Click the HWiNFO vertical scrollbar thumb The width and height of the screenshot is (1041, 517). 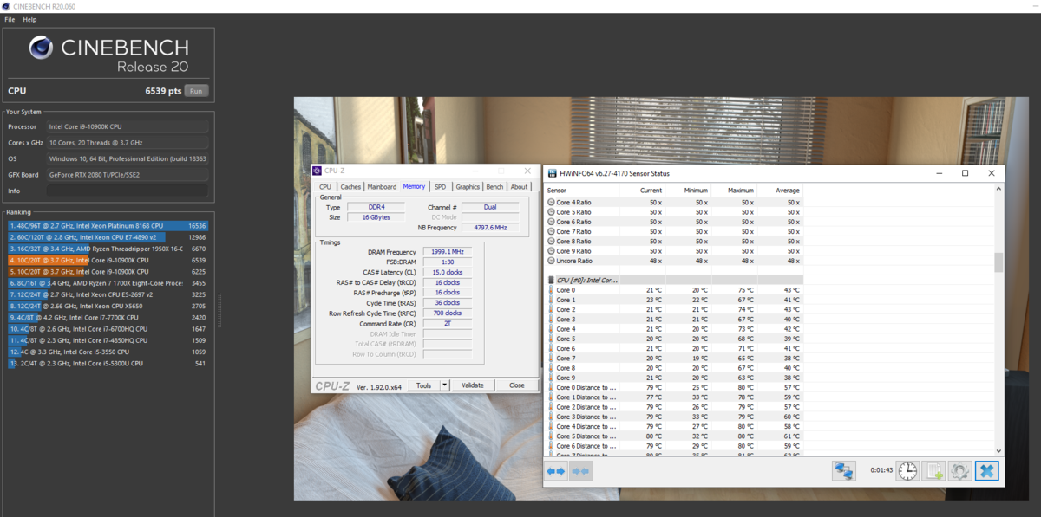pos(998,262)
